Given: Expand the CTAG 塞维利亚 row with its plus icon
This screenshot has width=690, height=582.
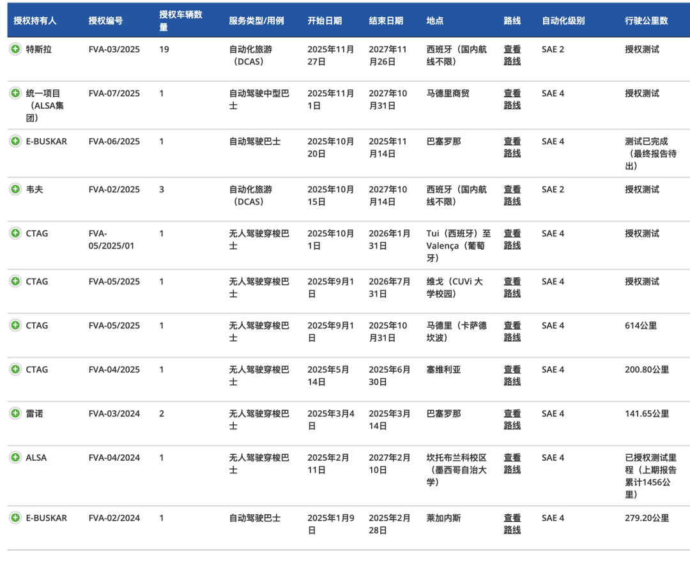Looking at the screenshot, I should [x=15, y=369].
